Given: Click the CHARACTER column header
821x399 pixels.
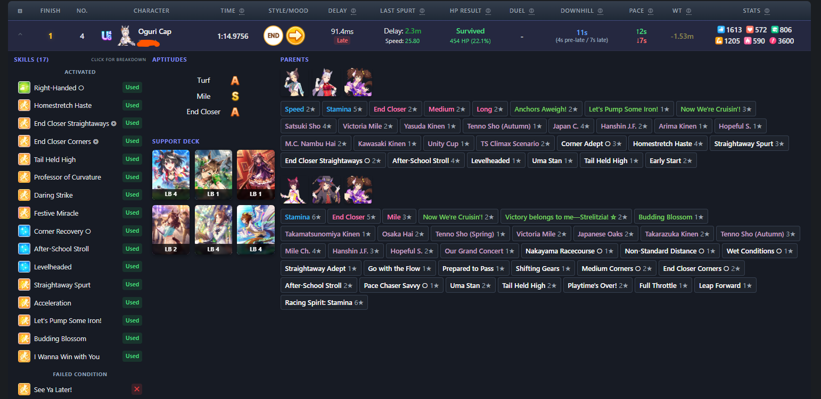Looking at the screenshot, I should [x=151, y=11].
